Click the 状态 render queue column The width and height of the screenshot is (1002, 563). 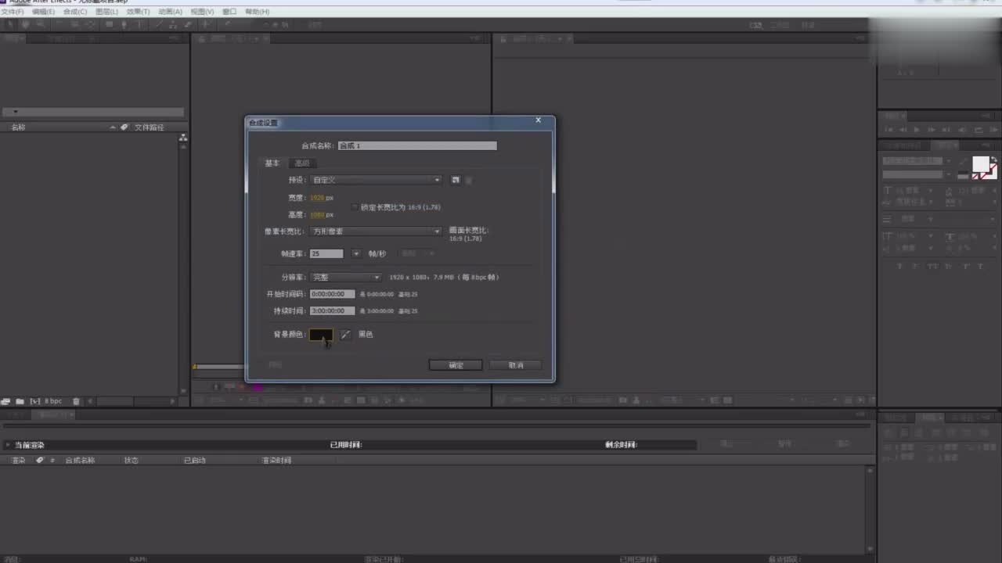pyautogui.click(x=132, y=461)
